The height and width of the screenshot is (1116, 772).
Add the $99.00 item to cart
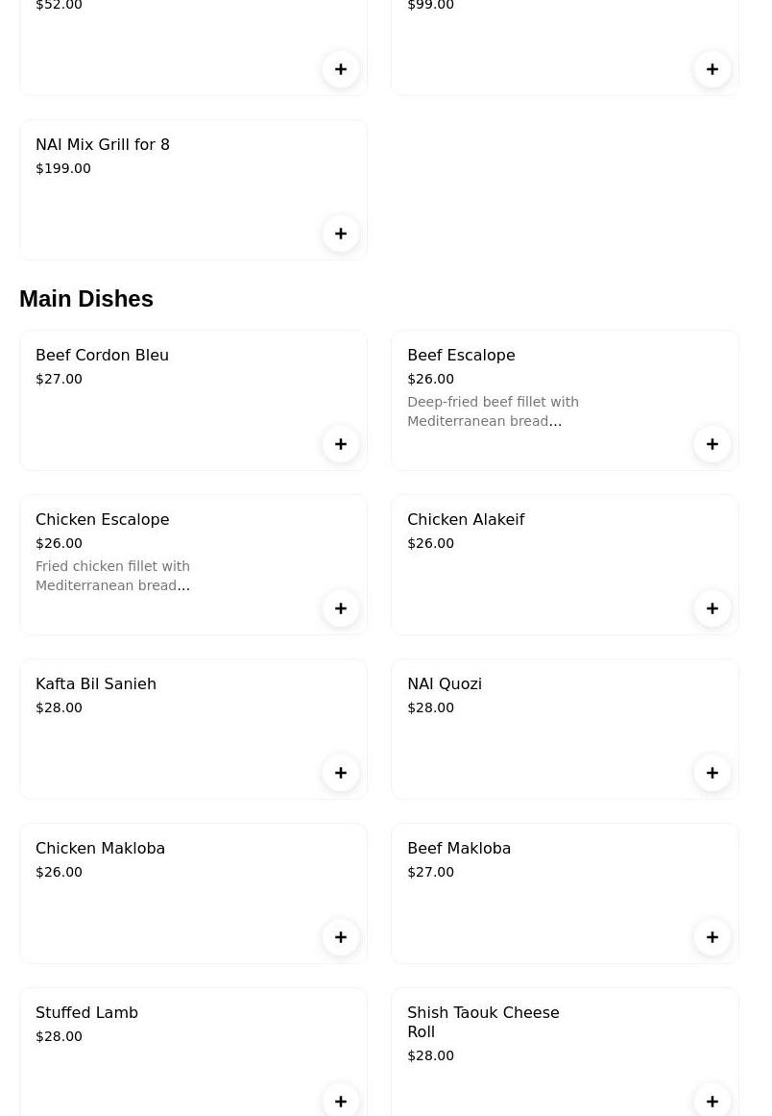[712, 69]
